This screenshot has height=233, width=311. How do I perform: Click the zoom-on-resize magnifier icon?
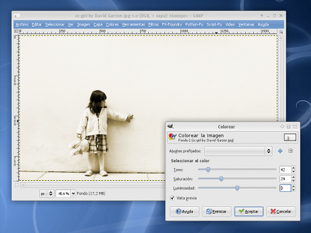pos(281,32)
